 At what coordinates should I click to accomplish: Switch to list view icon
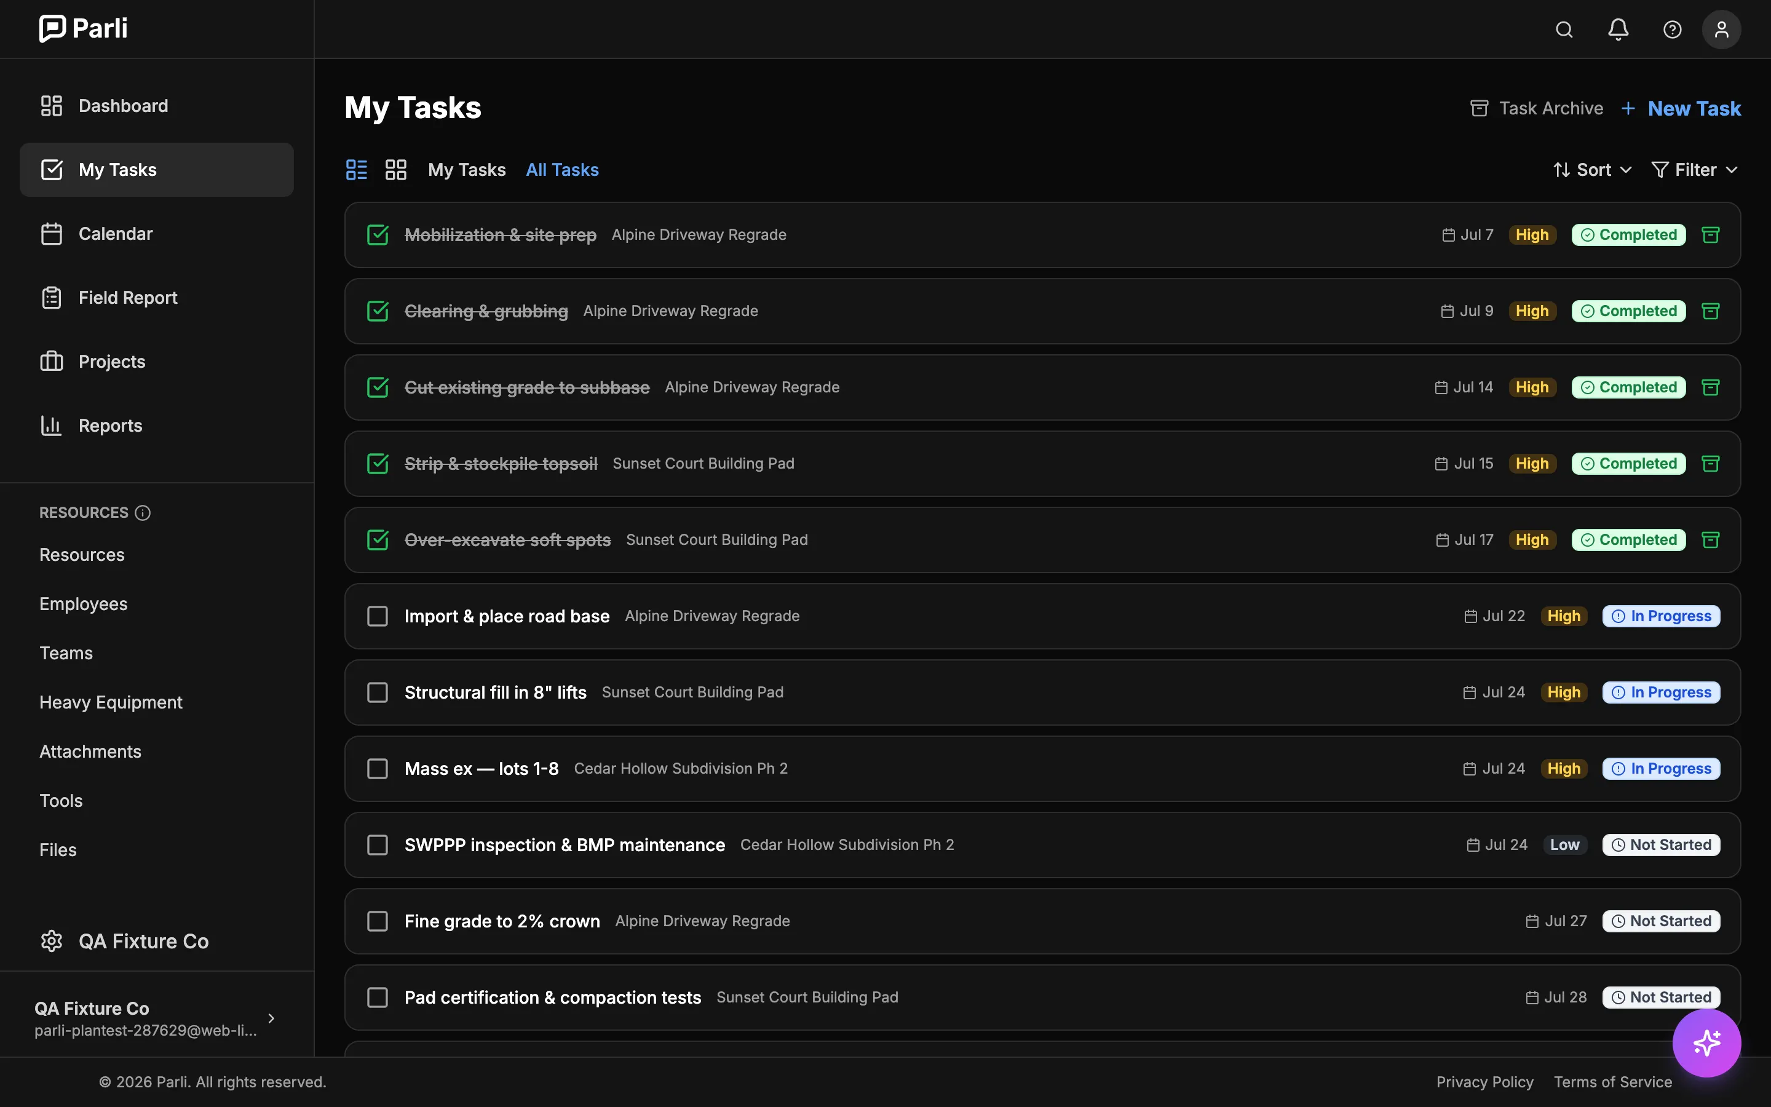(x=357, y=170)
